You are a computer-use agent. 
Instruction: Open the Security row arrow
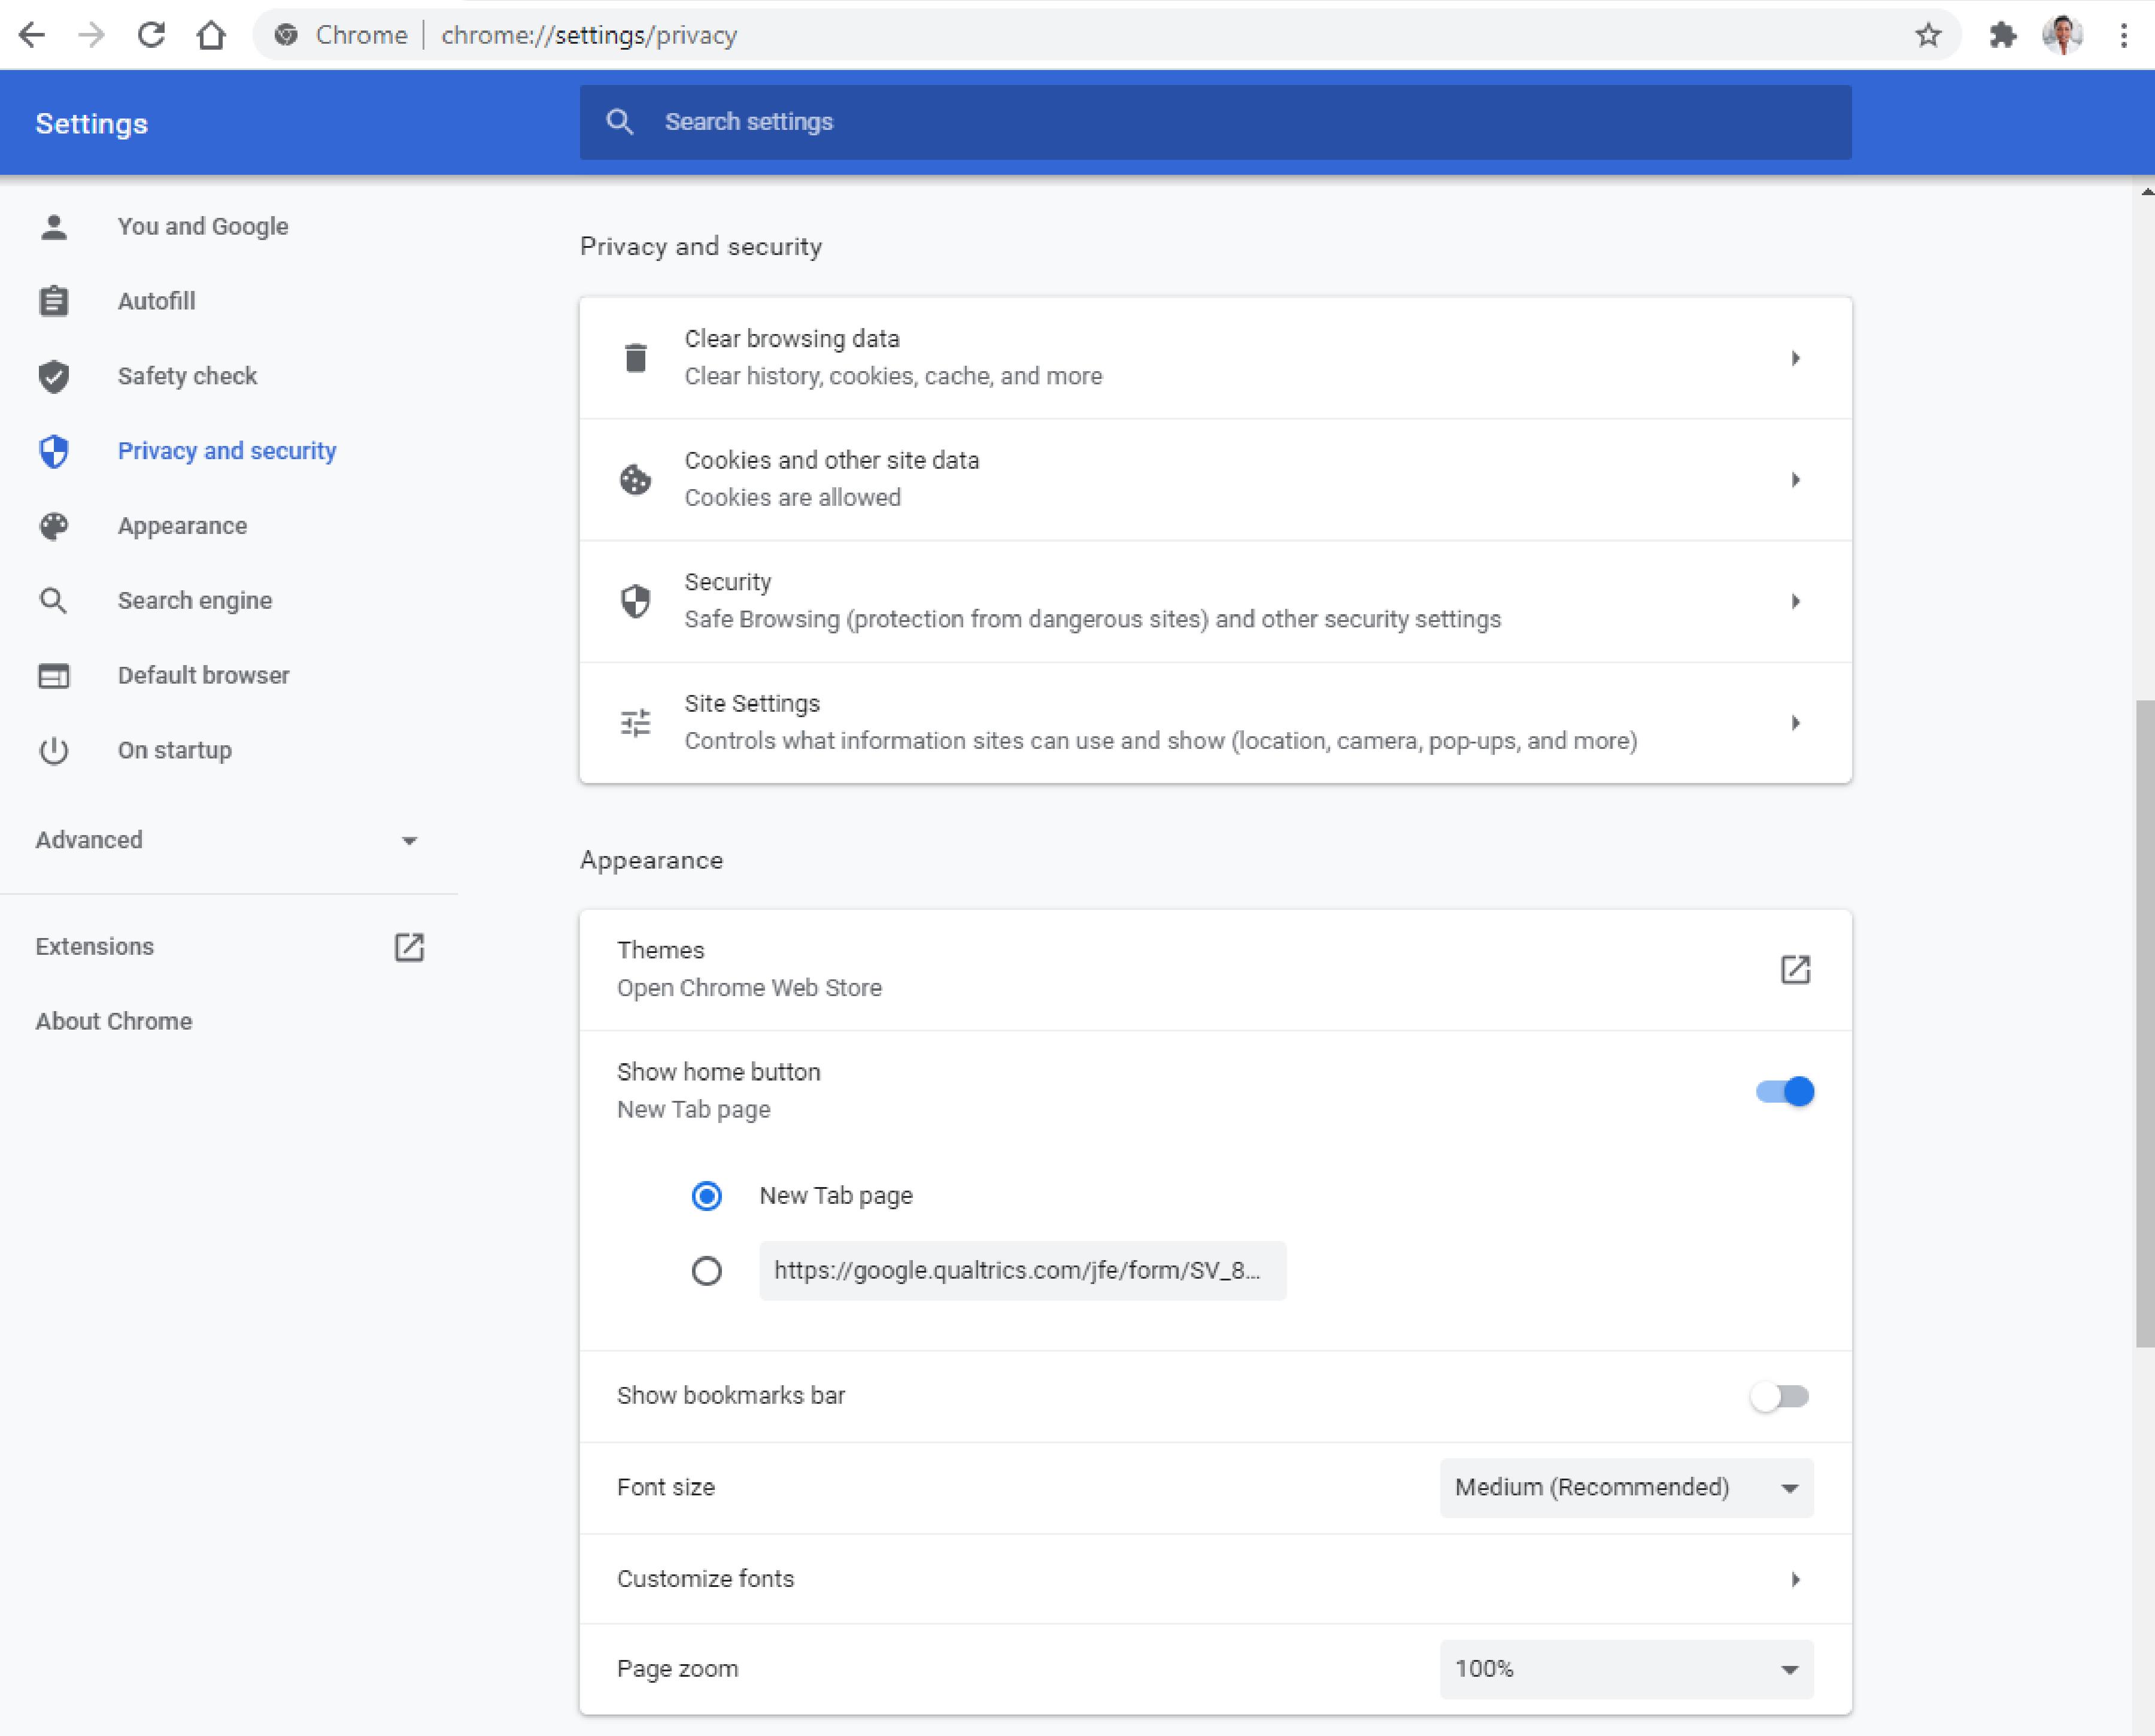tap(1796, 601)
